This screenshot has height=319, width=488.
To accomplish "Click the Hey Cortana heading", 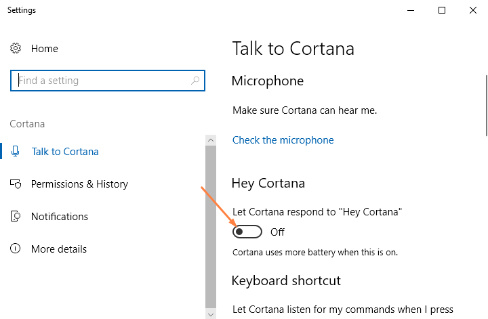I will coord(268,183).
